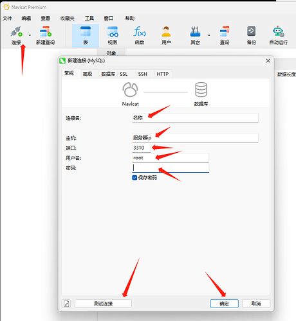Expand the 其它 dropdown arrow
Screen dimensions: 296x321
[x=209, y=35]
